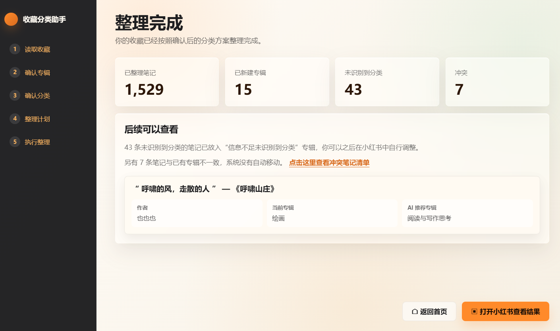This screenshot has height=331, width=560.
Task: Click the step 3 number badge
Action: click(15, 96)
